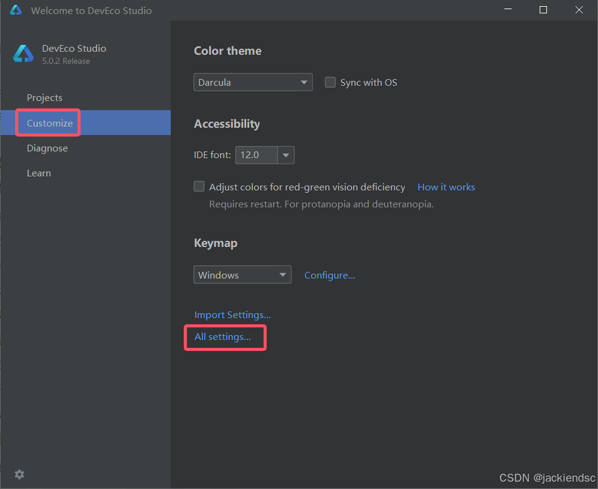Open the Diagnose tab
598x489 pixels.
point(47,148)
